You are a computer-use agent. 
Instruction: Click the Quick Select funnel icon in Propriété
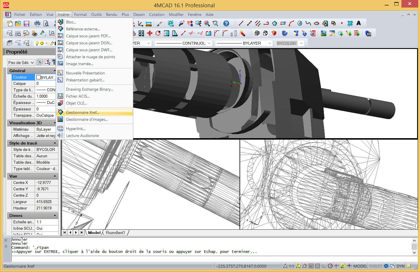tap(54, 62)
